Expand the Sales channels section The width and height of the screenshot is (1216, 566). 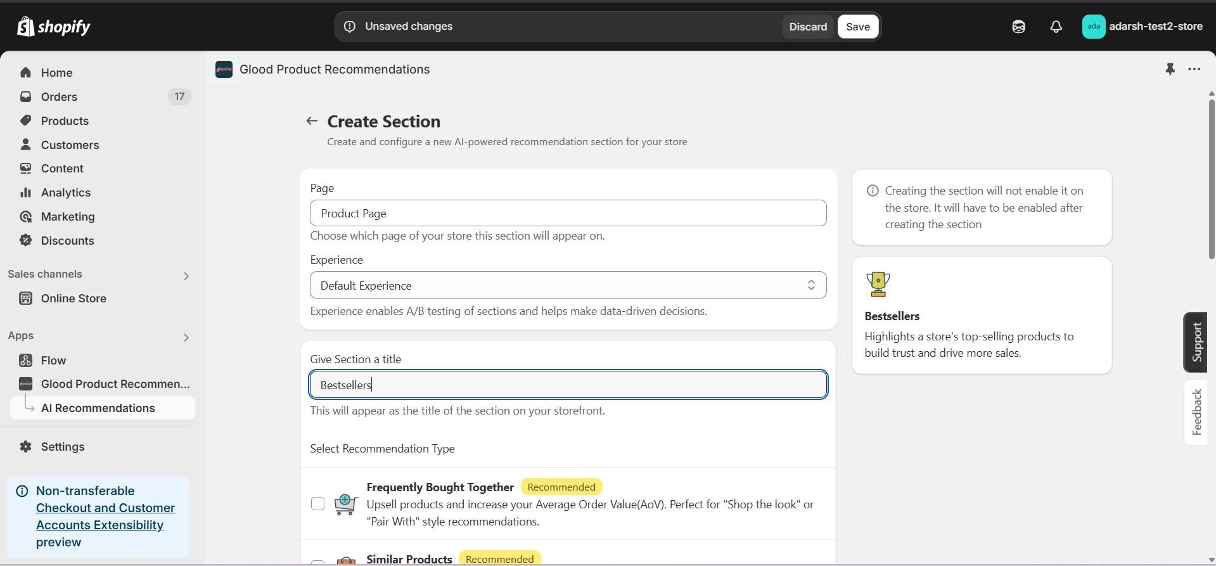[186, 276]
